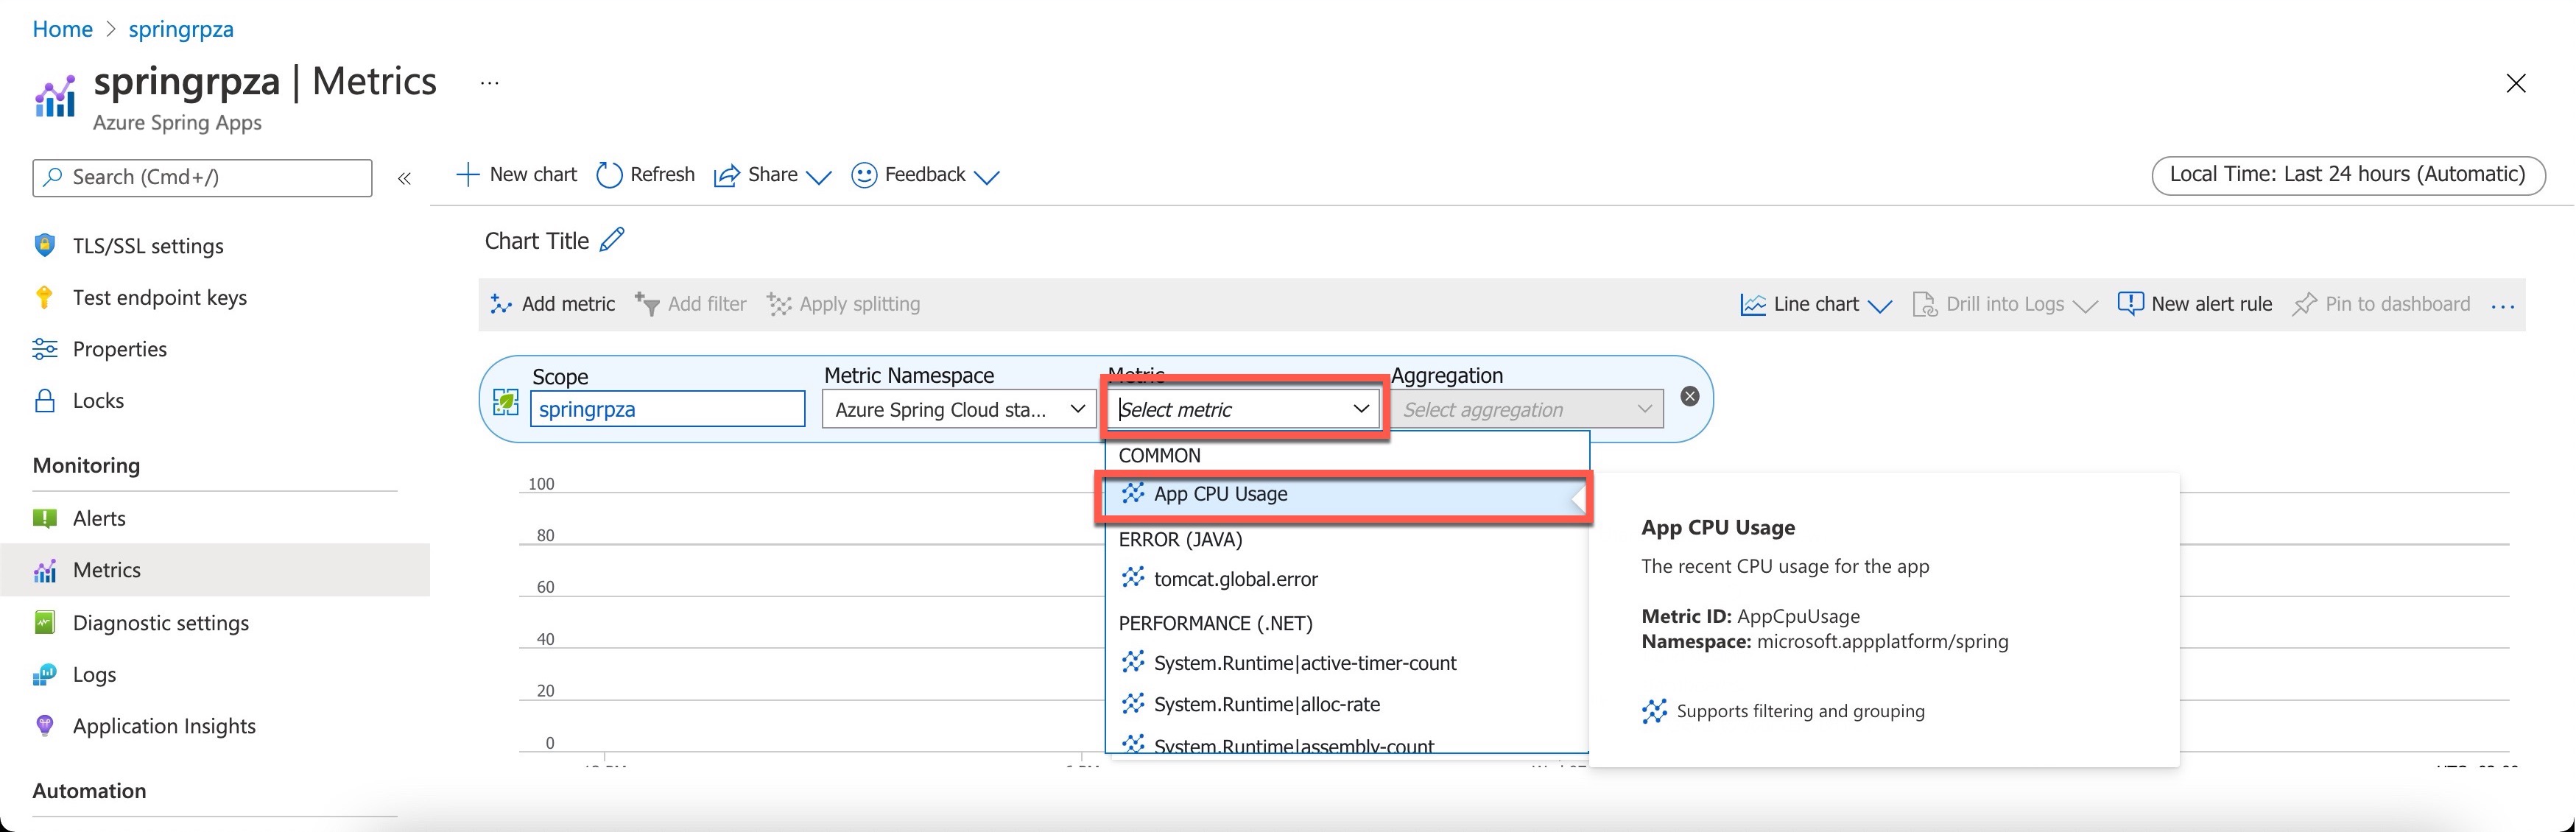This screenshot has width=2576, height=832.
Task: Collapse the sidebar with double-chevron icon
Action: [404, 179]
